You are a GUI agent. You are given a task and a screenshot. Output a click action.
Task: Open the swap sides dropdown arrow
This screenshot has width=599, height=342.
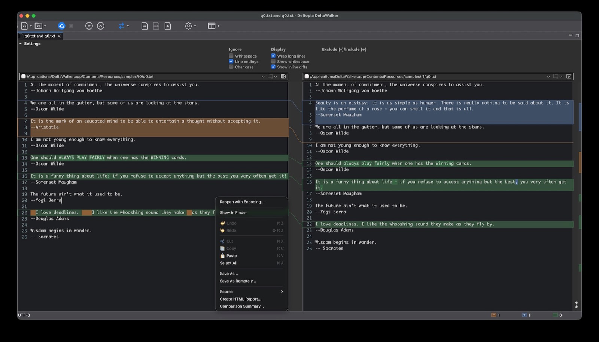(128, 26)
